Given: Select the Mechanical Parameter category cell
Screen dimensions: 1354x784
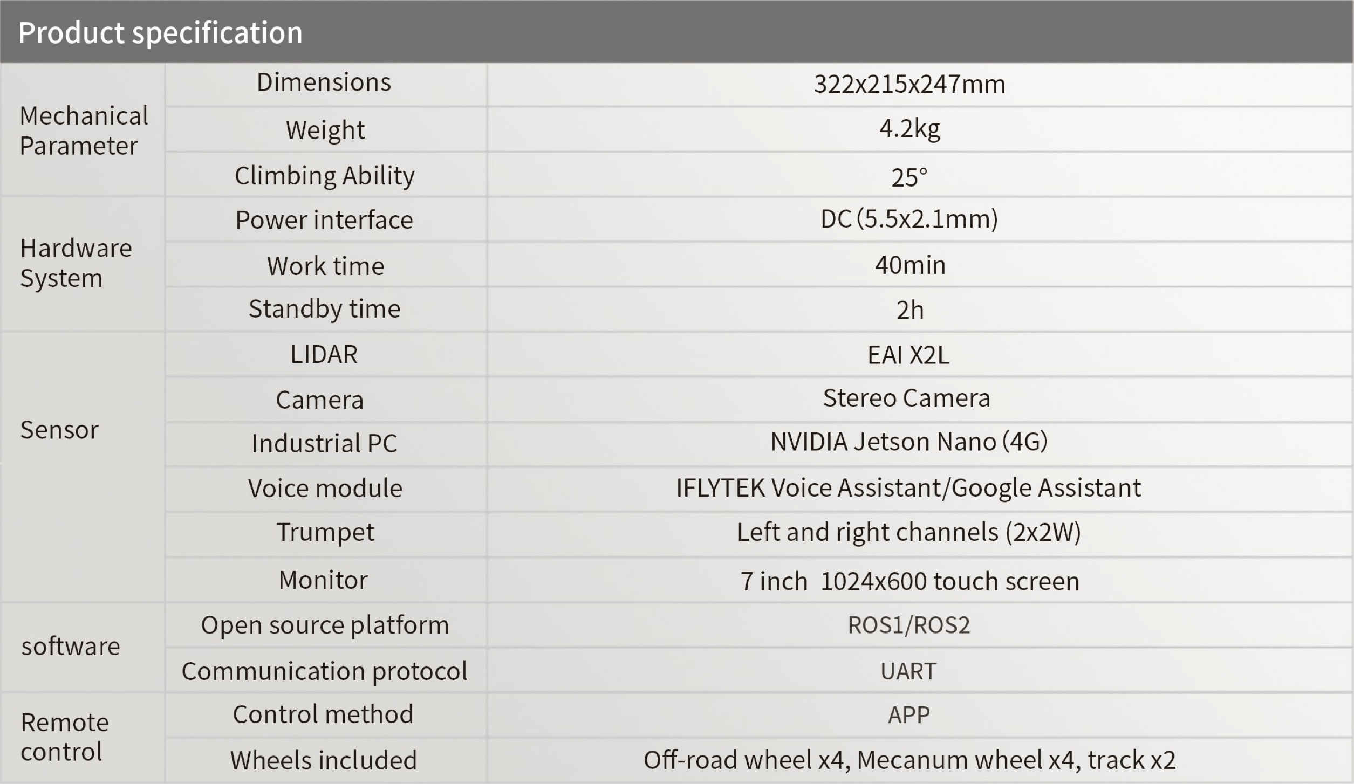Looking at the screenshot, I should tap(84, 130).
